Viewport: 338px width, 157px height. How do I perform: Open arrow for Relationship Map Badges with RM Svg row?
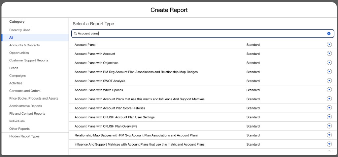329,135
